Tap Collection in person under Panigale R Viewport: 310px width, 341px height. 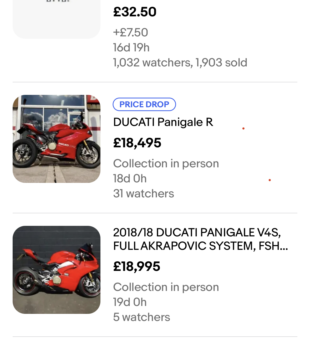[166, 164]
